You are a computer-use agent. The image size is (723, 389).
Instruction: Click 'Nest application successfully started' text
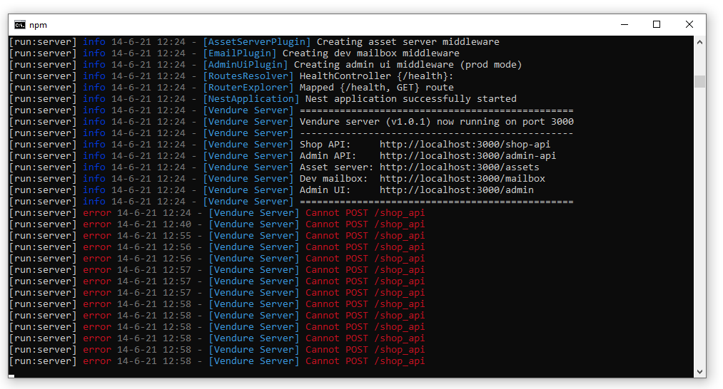[411, 99]
